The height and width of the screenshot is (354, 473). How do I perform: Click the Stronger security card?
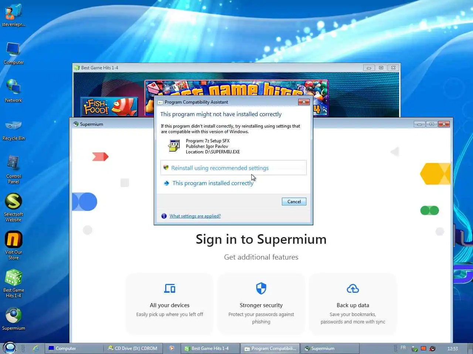(x=261, y=303)
